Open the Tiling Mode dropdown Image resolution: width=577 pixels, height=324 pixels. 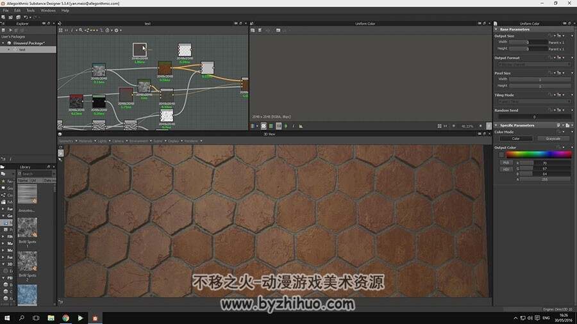[534, 101]
